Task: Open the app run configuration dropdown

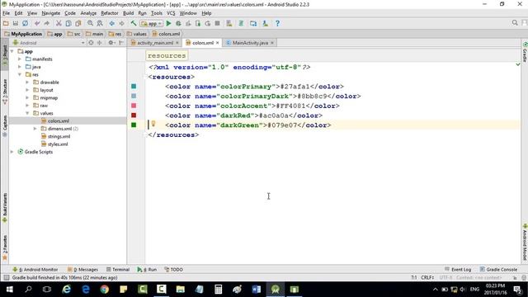Action: (x=152, y=23)
